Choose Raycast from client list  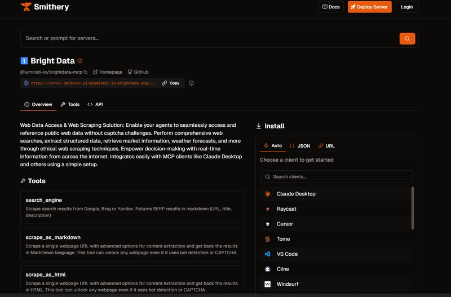[335, 209]
